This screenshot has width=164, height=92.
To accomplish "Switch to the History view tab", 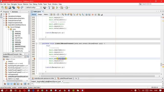I will 46,15.
